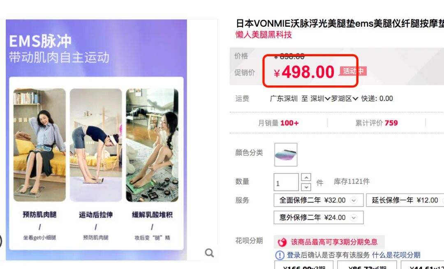Click the blue info exclamation icon
The image size is (444, 269).
[280, 255]
